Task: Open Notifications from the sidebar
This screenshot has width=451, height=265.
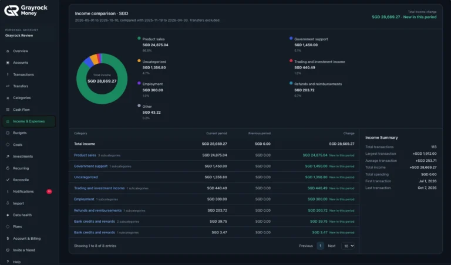Action: 23,192
